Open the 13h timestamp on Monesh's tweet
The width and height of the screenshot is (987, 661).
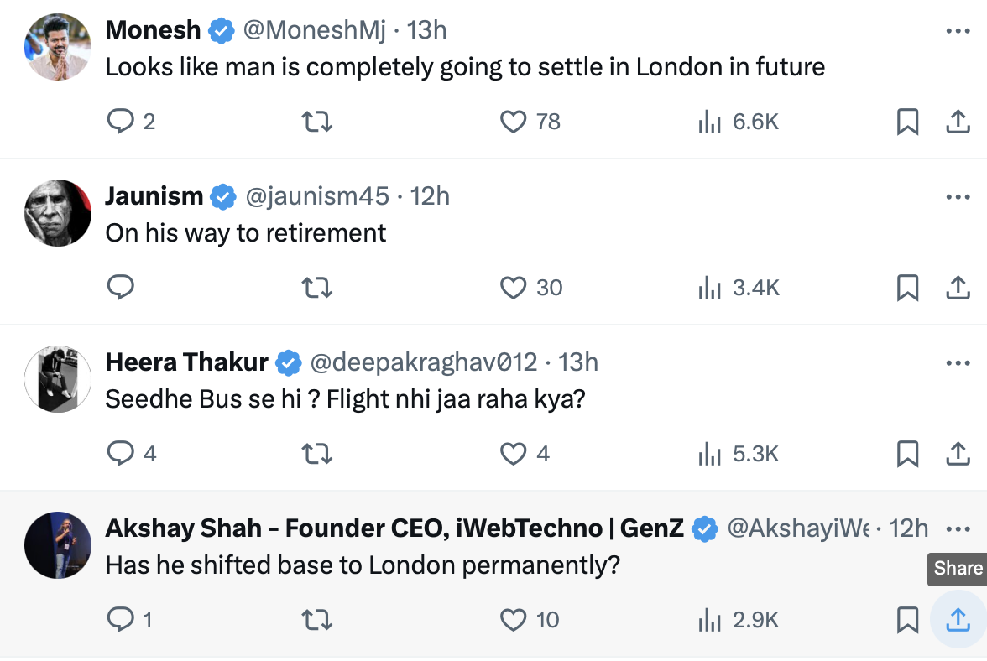tap(426, 30)
